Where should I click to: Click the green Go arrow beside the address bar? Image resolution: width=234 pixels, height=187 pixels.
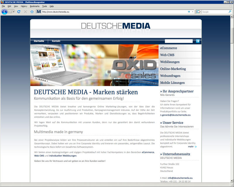[189, 12]
